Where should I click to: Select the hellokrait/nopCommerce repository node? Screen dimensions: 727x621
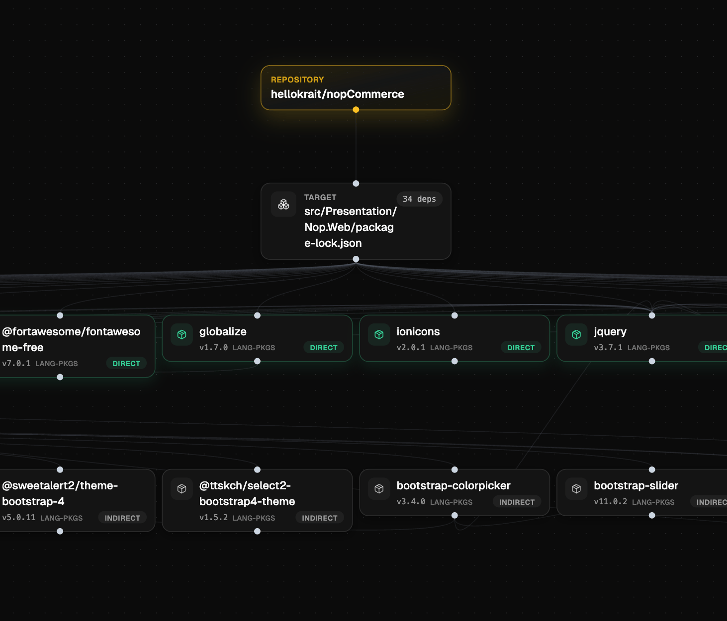click(356, 87)
